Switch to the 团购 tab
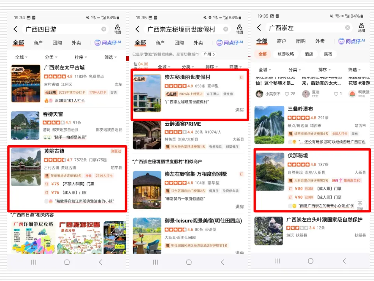Viewport: 374px width, 281px height. (56, 43)
